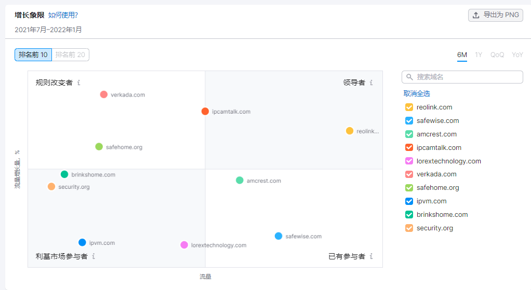Viewport: 531px width, 290px height.
Task: Click the info icon next to 领导者
Action: [371, 82]
